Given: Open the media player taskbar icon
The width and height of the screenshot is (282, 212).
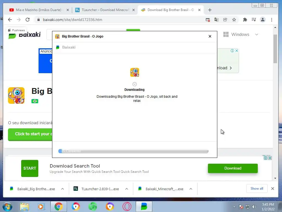Looking at the screenshot, I should point(41,206).
